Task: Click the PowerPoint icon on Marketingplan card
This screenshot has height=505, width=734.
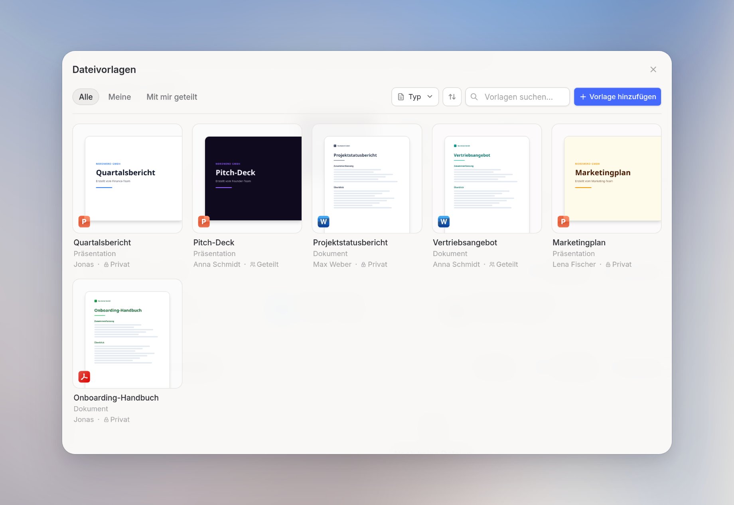Action: (x=563, y=221)
